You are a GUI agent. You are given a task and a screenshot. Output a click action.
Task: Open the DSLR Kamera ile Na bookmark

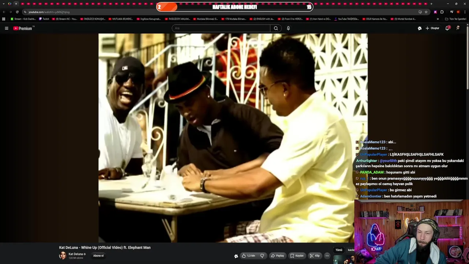pyautogui.click(x=374, y=19)
